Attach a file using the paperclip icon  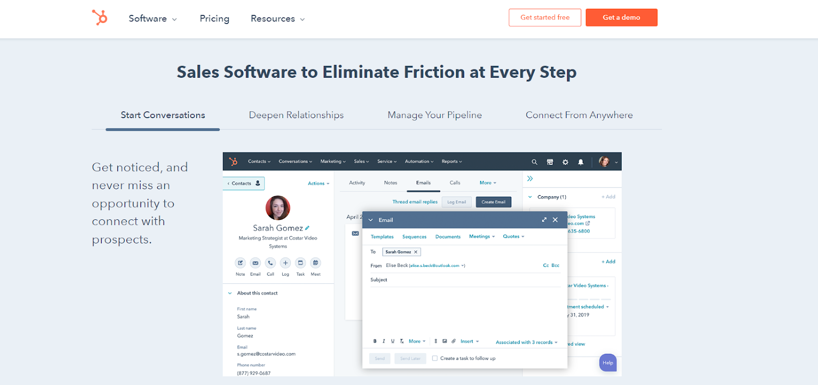(453, 341)
